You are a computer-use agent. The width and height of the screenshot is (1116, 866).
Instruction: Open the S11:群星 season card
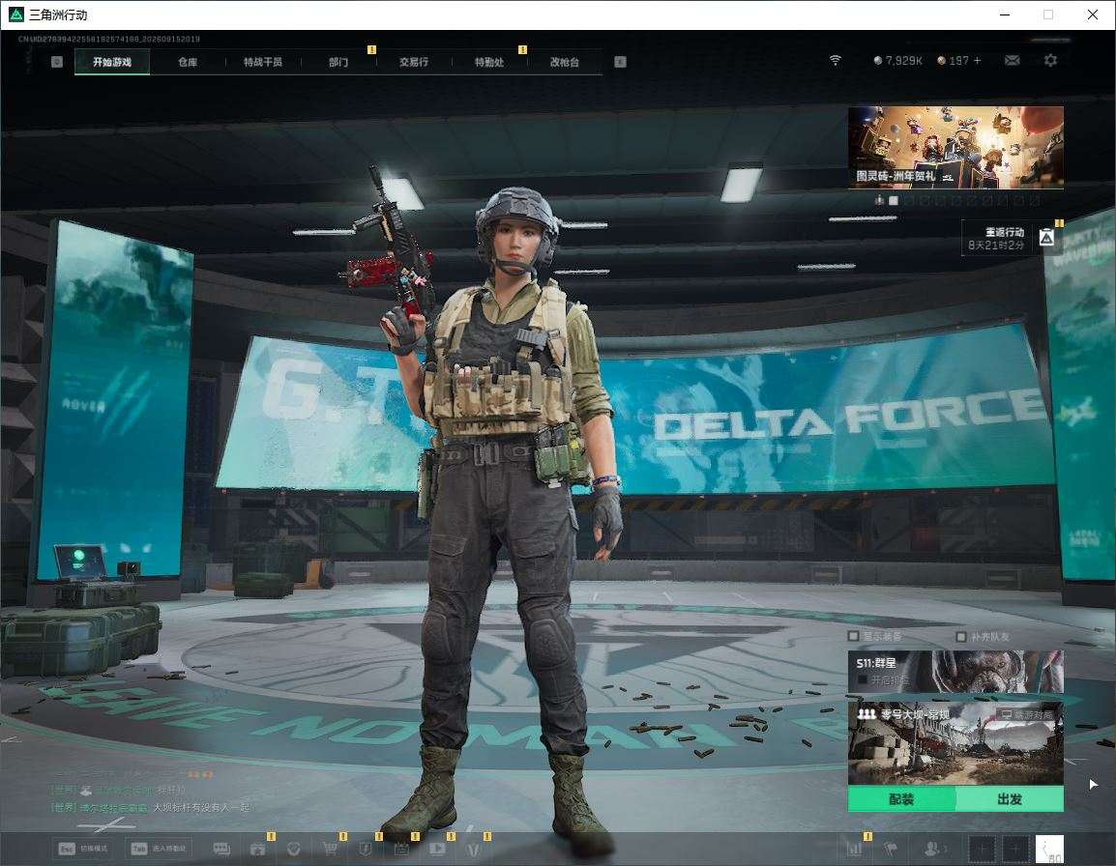point(955,671)
